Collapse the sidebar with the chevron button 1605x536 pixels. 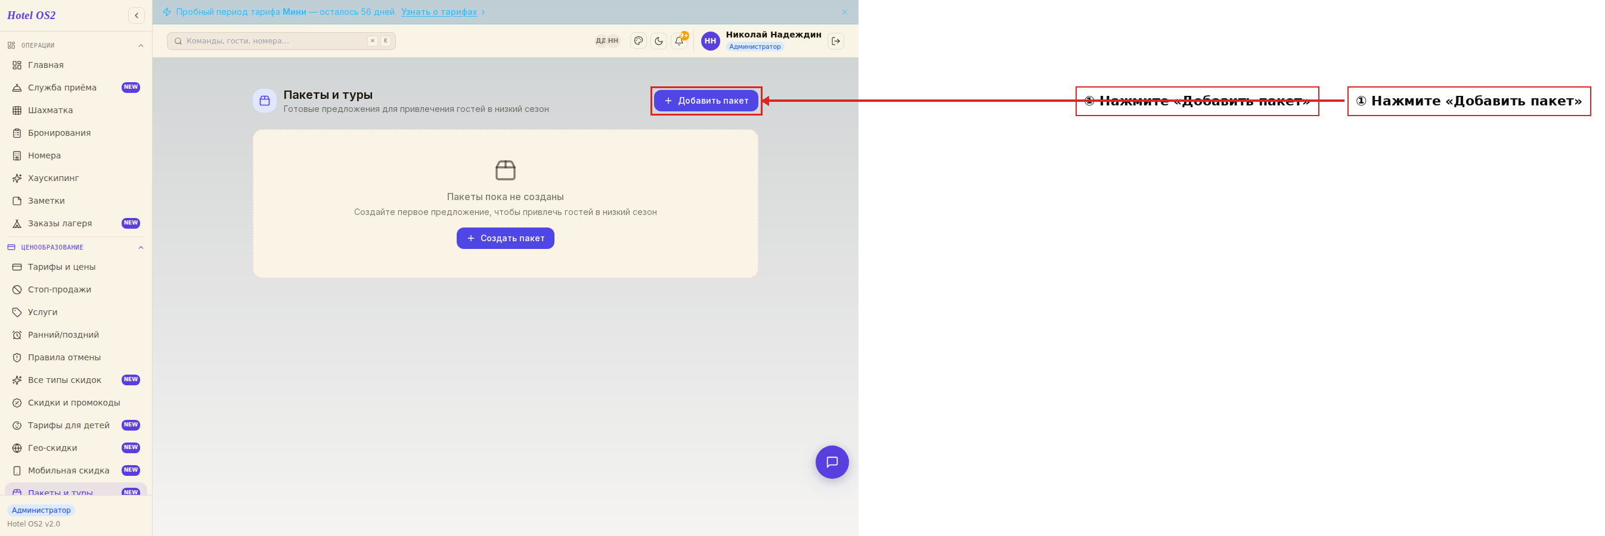137,15
